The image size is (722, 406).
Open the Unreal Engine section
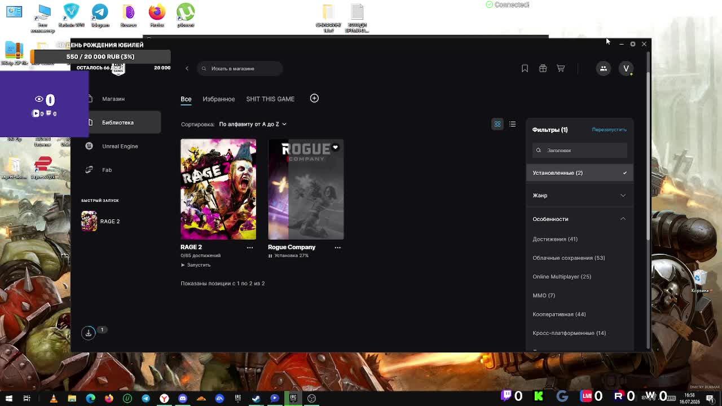pyautogui.click(x=120, y=146)
